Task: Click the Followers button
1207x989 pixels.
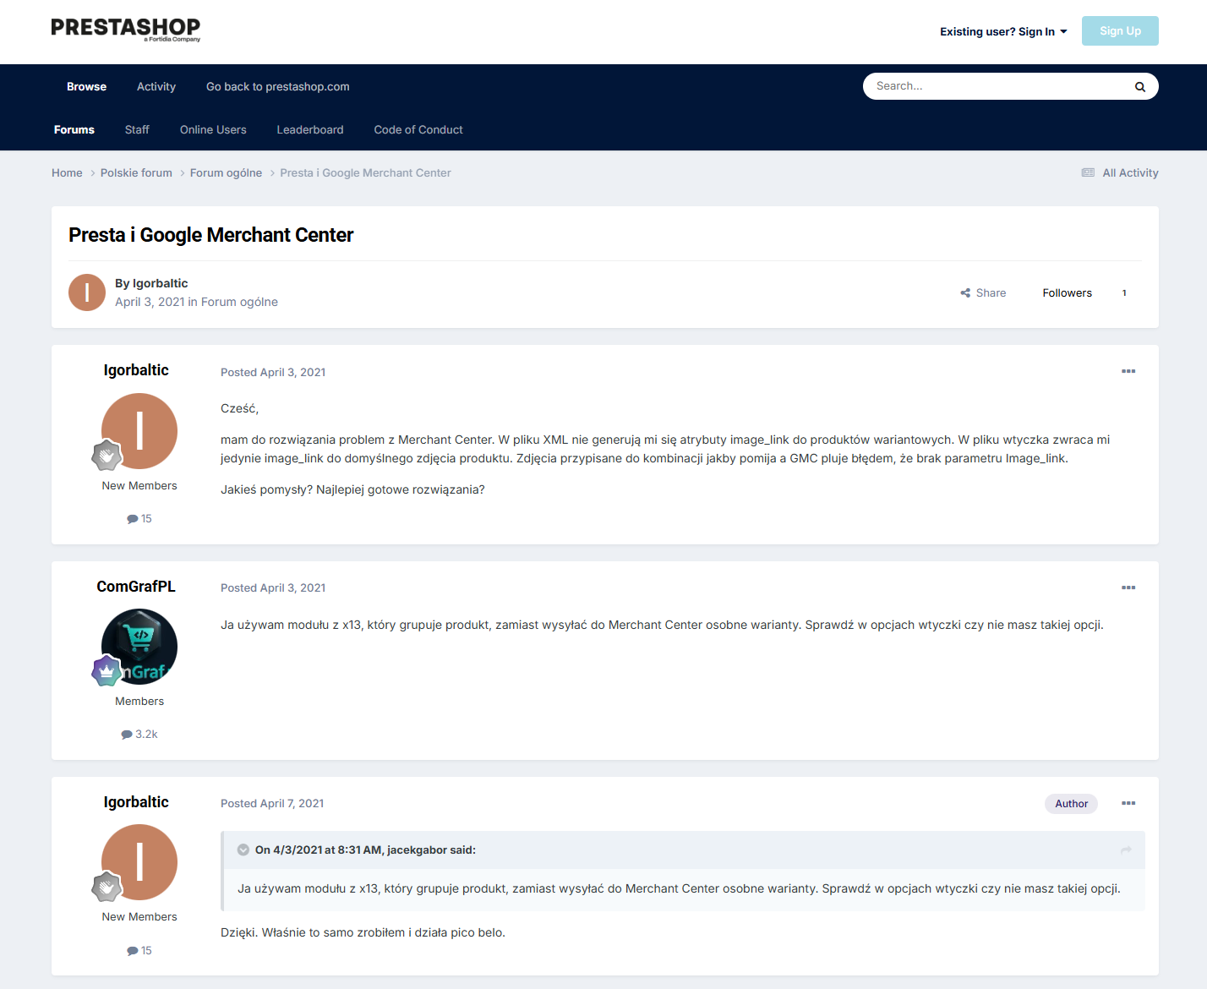Action: click(1067, 293)
